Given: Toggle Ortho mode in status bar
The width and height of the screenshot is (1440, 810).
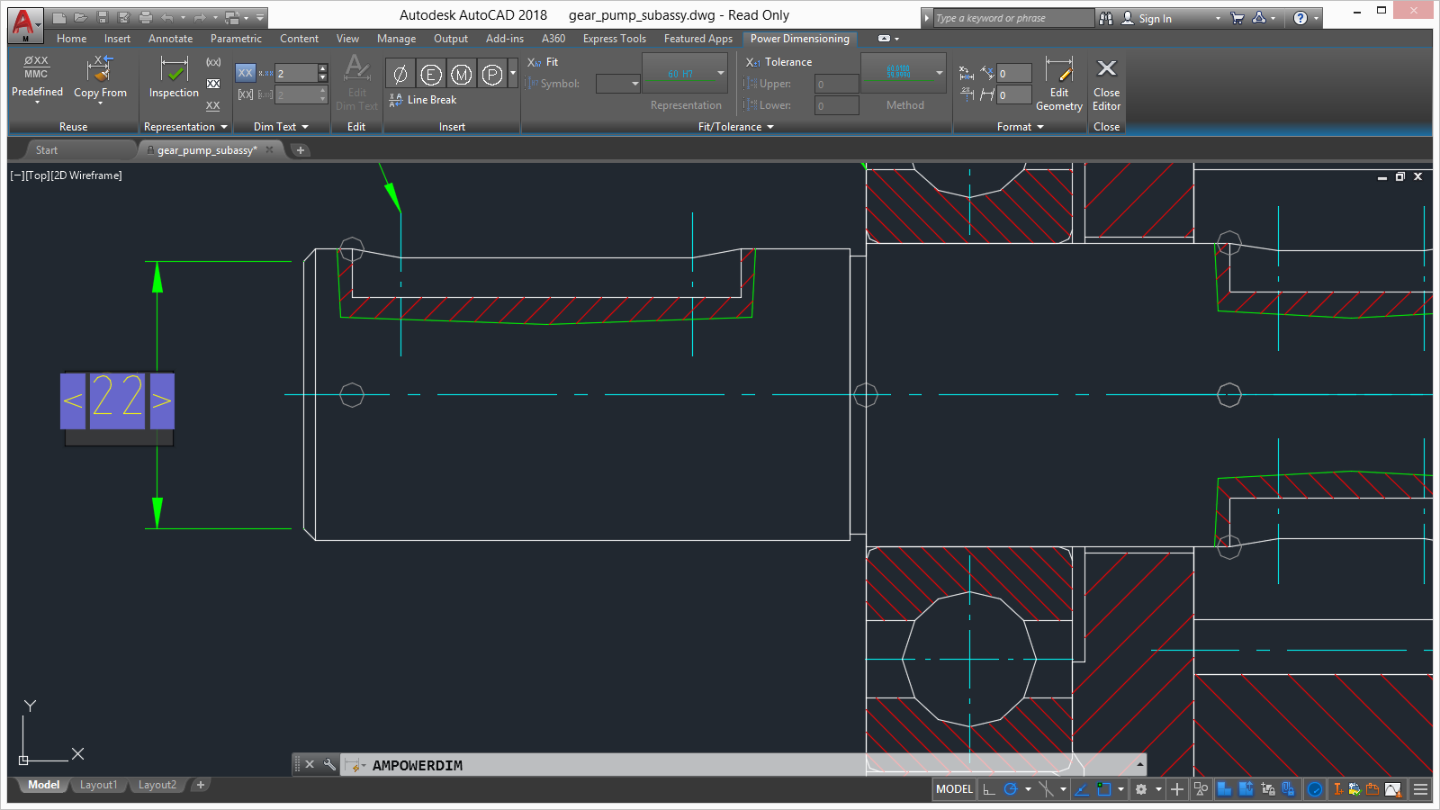Looking at the screenshot, I should click(989, 789).
